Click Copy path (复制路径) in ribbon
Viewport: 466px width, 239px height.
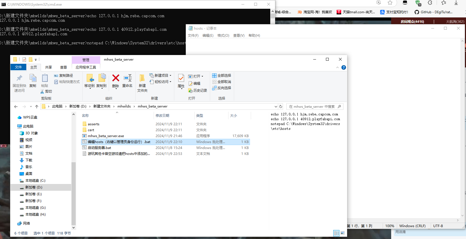click(64, 76)
